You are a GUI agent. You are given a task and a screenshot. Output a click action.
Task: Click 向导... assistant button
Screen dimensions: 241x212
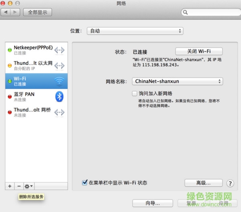pos(153,203)
